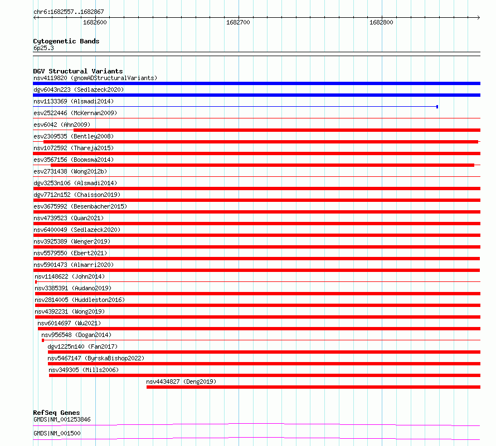Click the 1682600 ruler position
This screenshot has width=496, height=446.
point(95,22)
